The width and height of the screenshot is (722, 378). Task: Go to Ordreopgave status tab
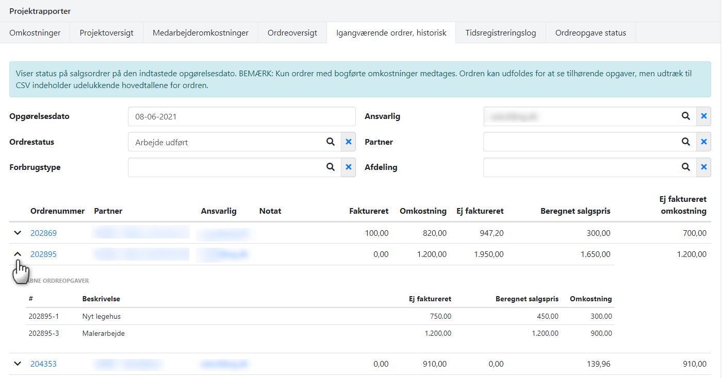(x=590, y=33)
